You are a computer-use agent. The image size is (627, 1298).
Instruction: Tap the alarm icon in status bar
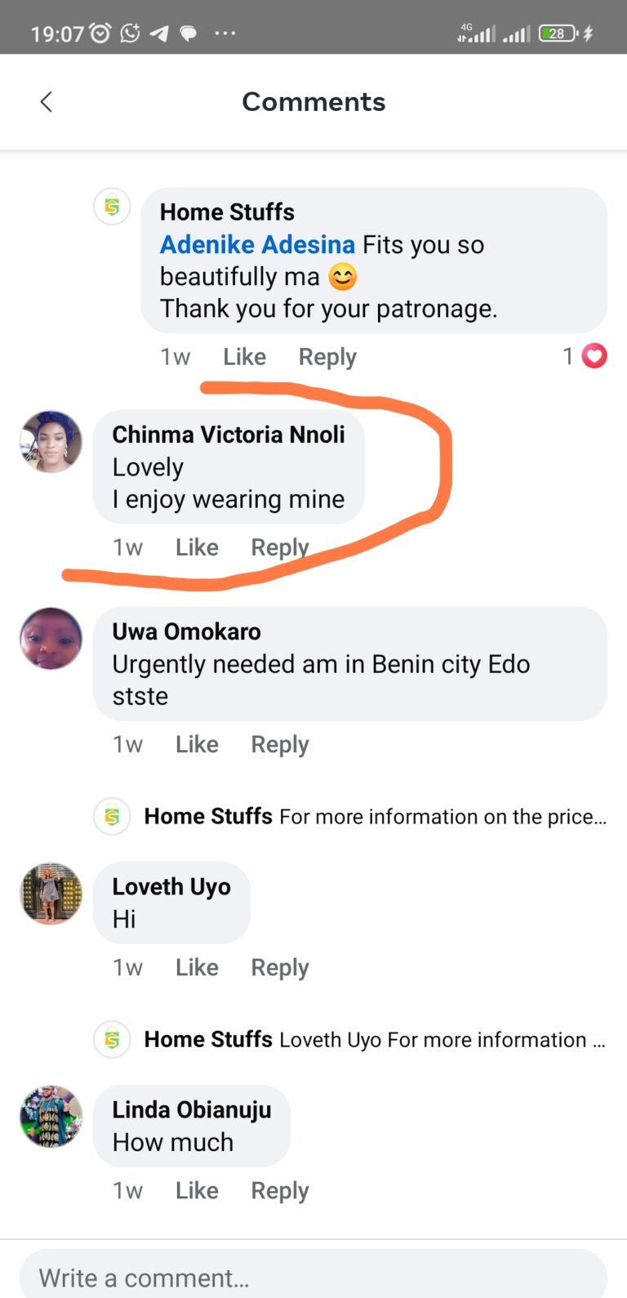100,33
